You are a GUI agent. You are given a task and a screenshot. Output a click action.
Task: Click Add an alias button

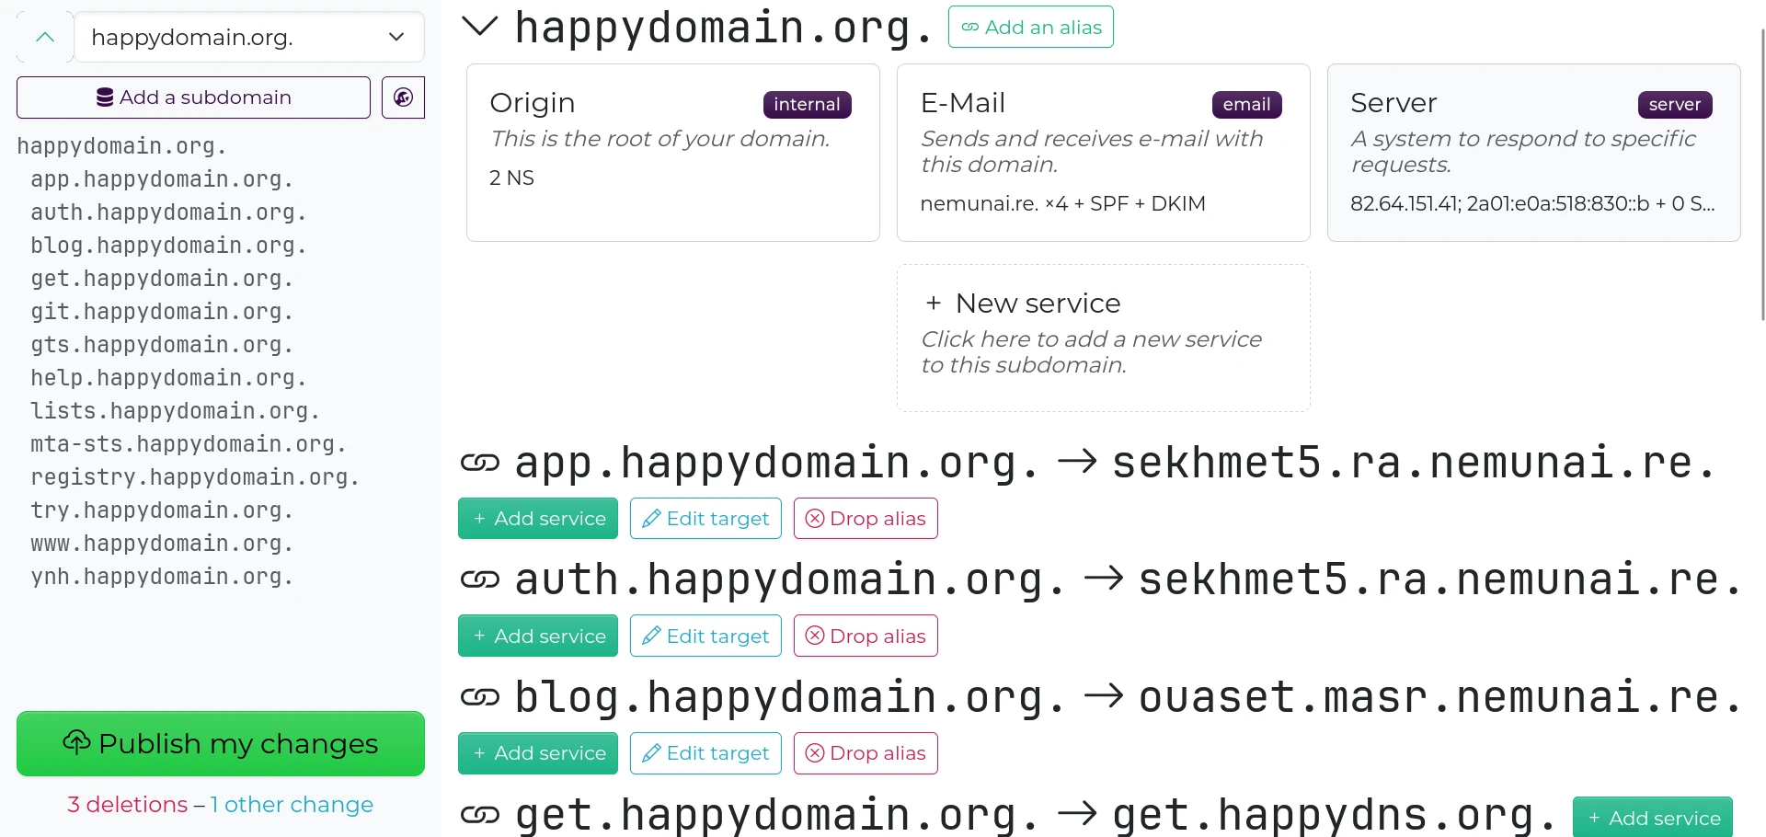click(x=1030, y=28)
